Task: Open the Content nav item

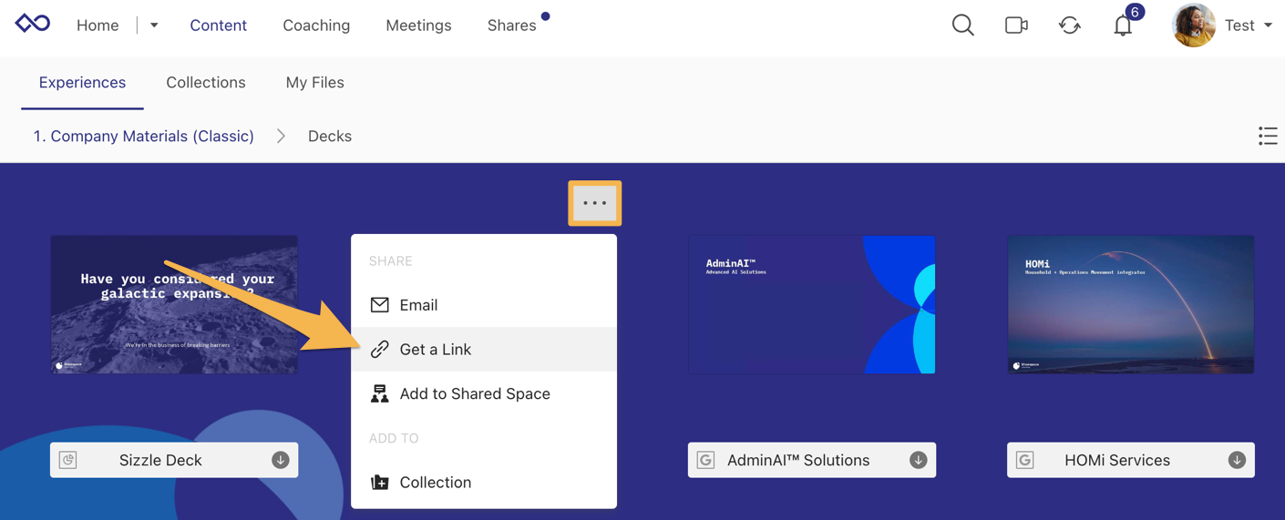Action: (x=218, y=25)
